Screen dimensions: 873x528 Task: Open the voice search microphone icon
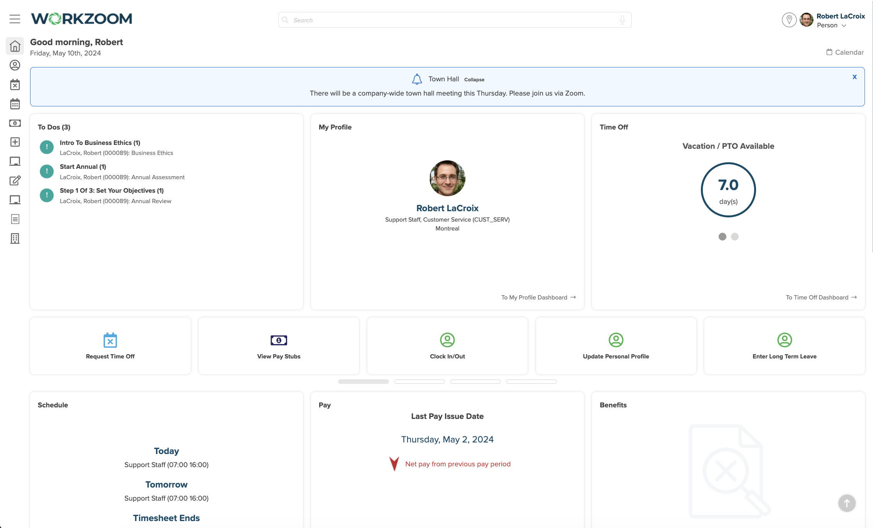click(x=622, y=20)
